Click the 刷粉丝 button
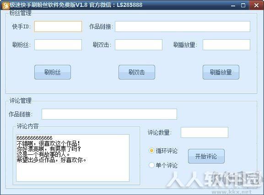The height and width of the screenshot is (195, 264). click(x=53, y=72)
